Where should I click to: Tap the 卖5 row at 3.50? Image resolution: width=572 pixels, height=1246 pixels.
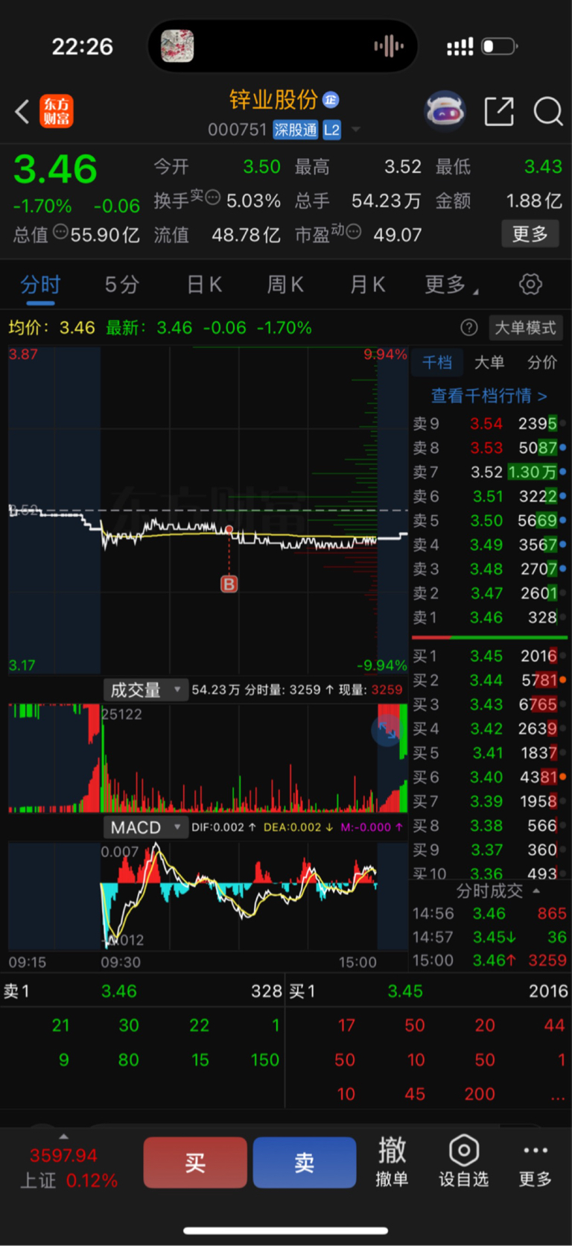tap(489, 520)
